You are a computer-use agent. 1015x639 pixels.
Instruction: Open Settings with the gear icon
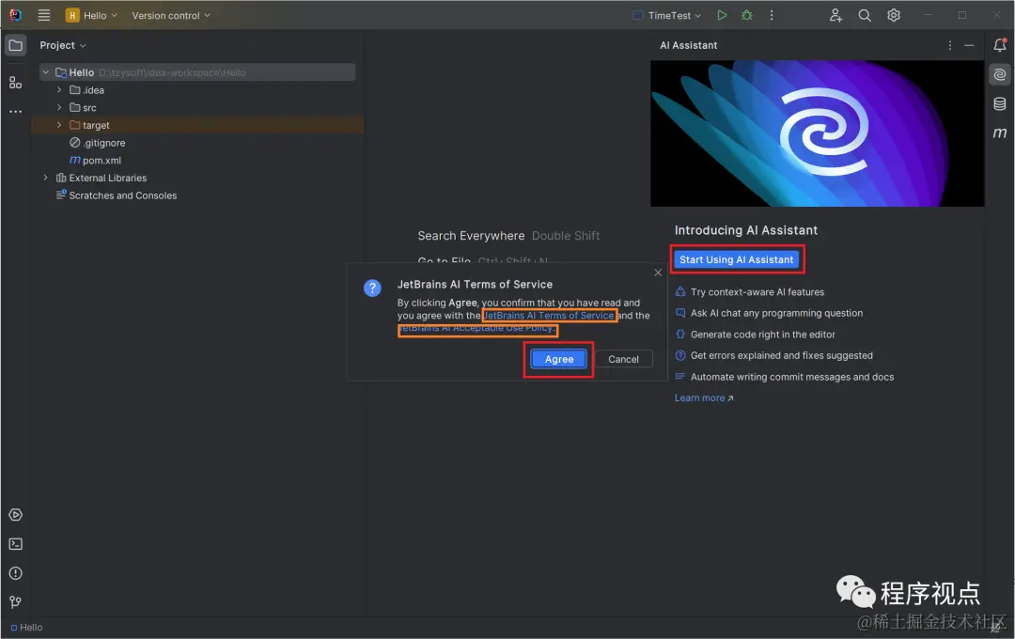tap(893, 15)
